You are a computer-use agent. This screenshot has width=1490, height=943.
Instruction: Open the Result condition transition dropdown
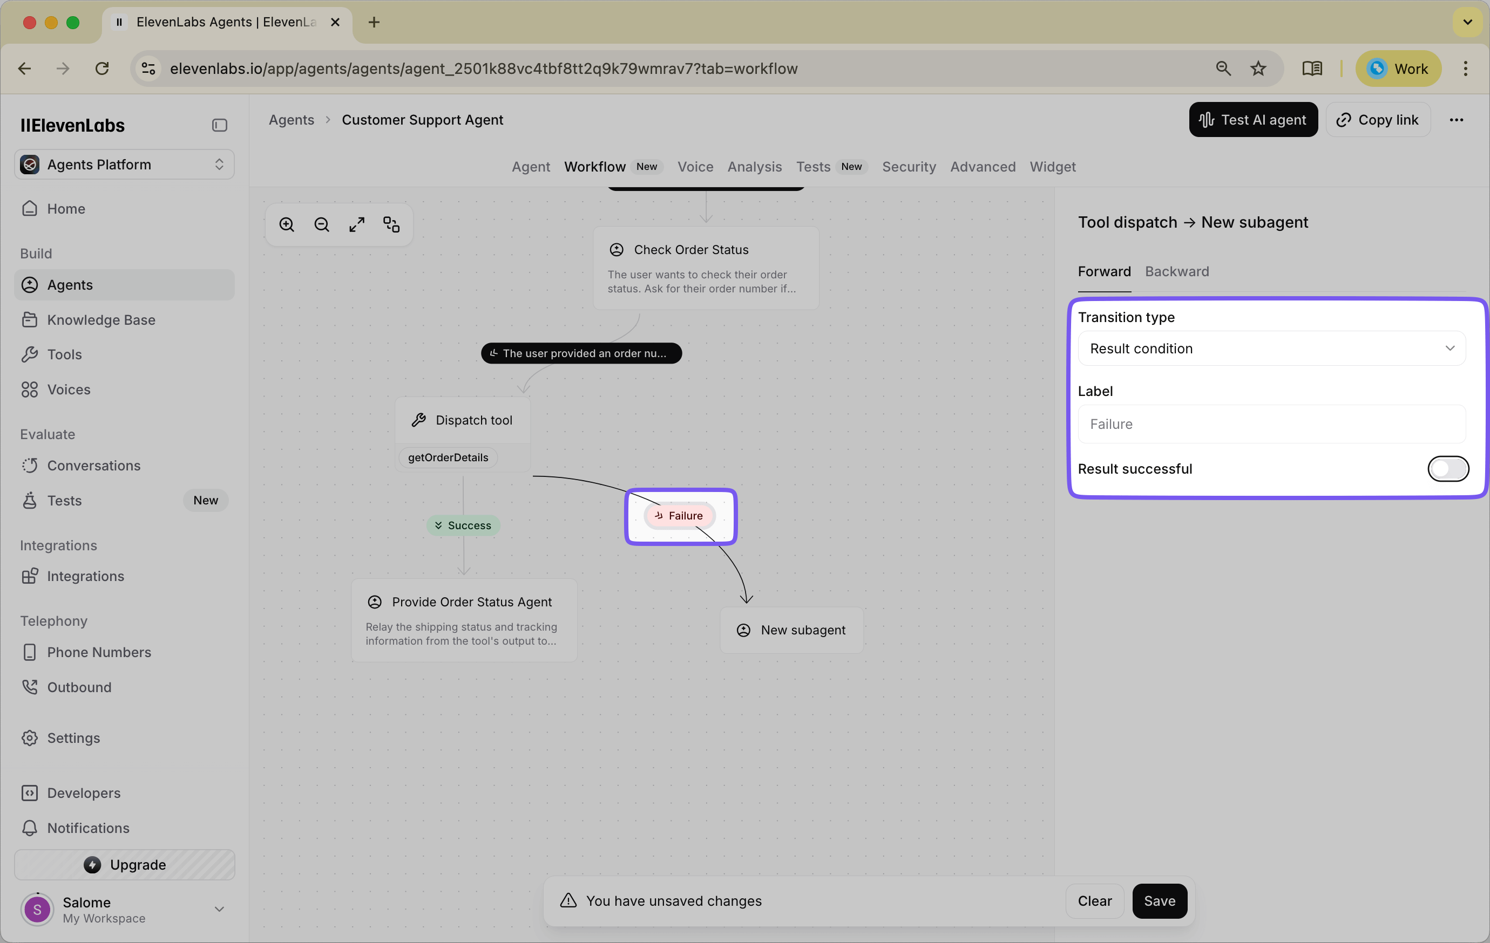pyautogui.click(x=1271, y=348)
